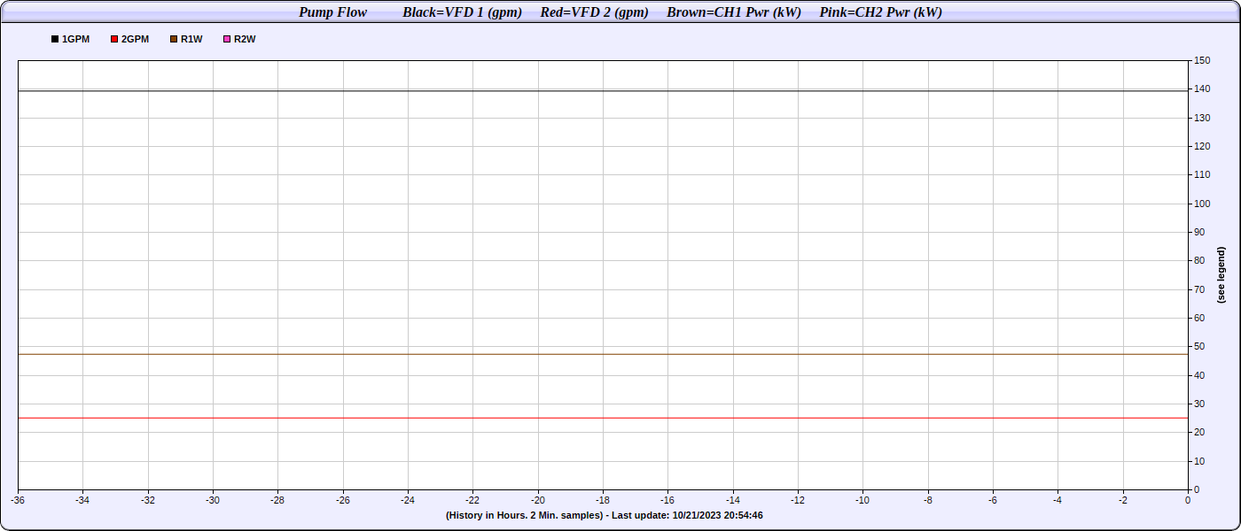1241x531 pixels.
Task: Click the x-axis label -18
Action: [603, 500]
